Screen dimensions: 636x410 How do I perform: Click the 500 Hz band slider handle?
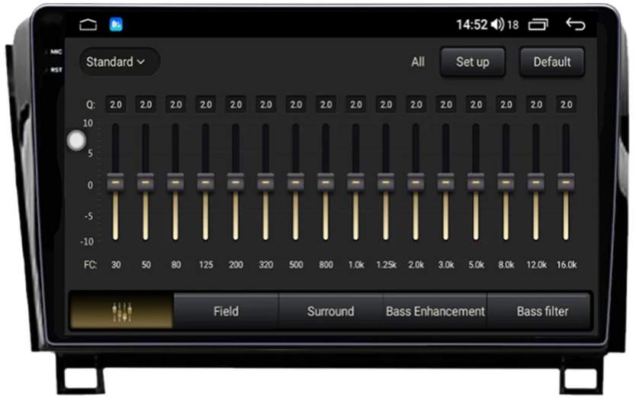296,182
